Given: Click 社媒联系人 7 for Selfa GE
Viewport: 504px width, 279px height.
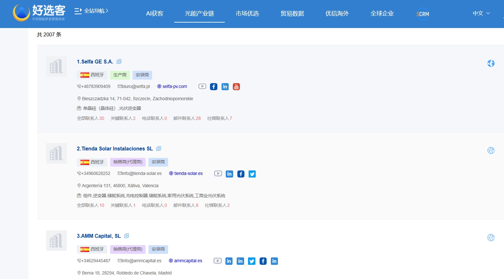Looking at the screenshot, I should point(220,118).
